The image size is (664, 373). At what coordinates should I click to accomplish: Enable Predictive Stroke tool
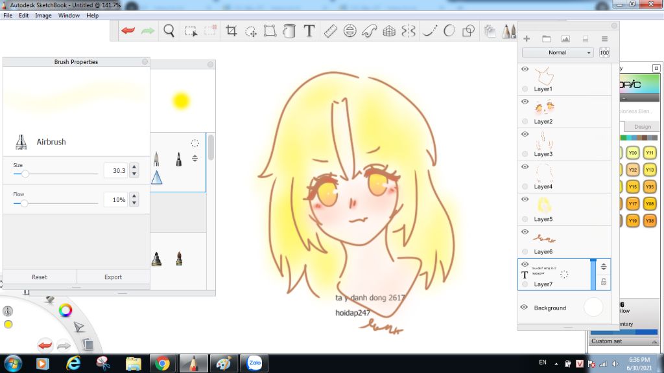click(449, 31)
